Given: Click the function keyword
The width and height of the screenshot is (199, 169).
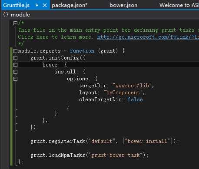Looking at the screenshot, I should (x=82, y=51).
